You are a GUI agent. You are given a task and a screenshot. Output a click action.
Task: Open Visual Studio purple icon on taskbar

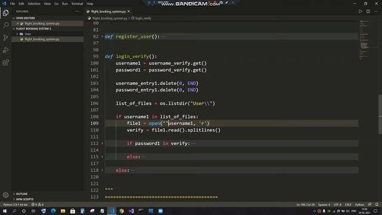(x=131, y=211)
